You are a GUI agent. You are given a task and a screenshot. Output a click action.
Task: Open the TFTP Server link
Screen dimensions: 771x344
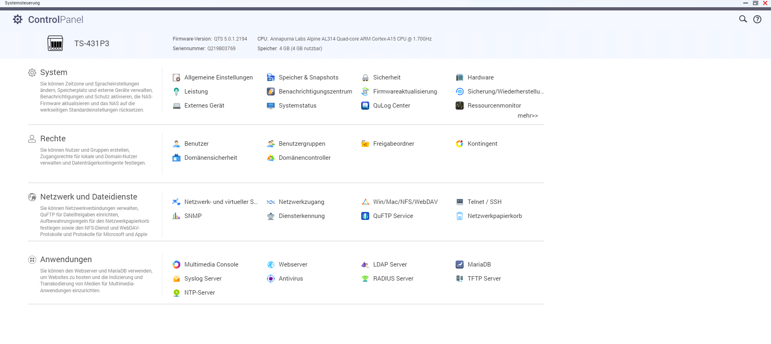484,279
